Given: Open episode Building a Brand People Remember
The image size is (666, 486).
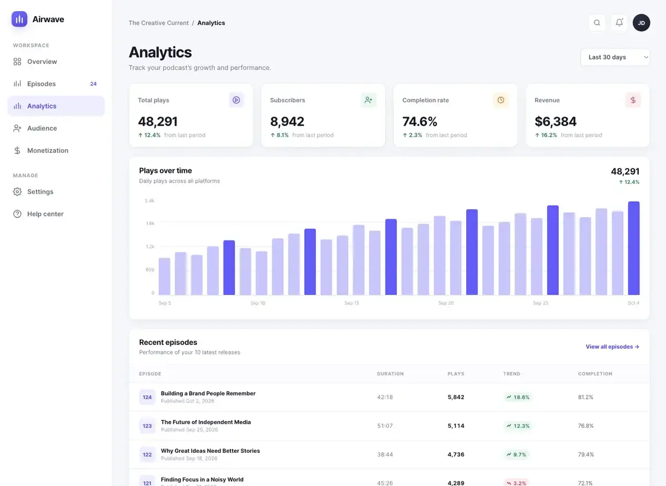Looking at the screenshot, I should click(208, 393).
